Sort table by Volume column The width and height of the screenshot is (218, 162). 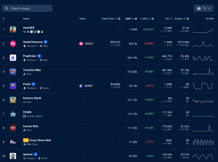[x=184, y=19]
